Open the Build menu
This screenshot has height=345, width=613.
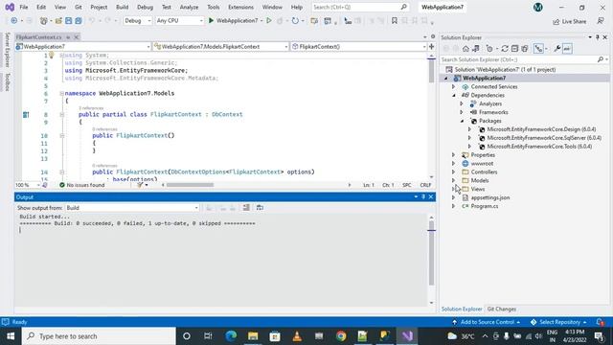coord(122,7)
